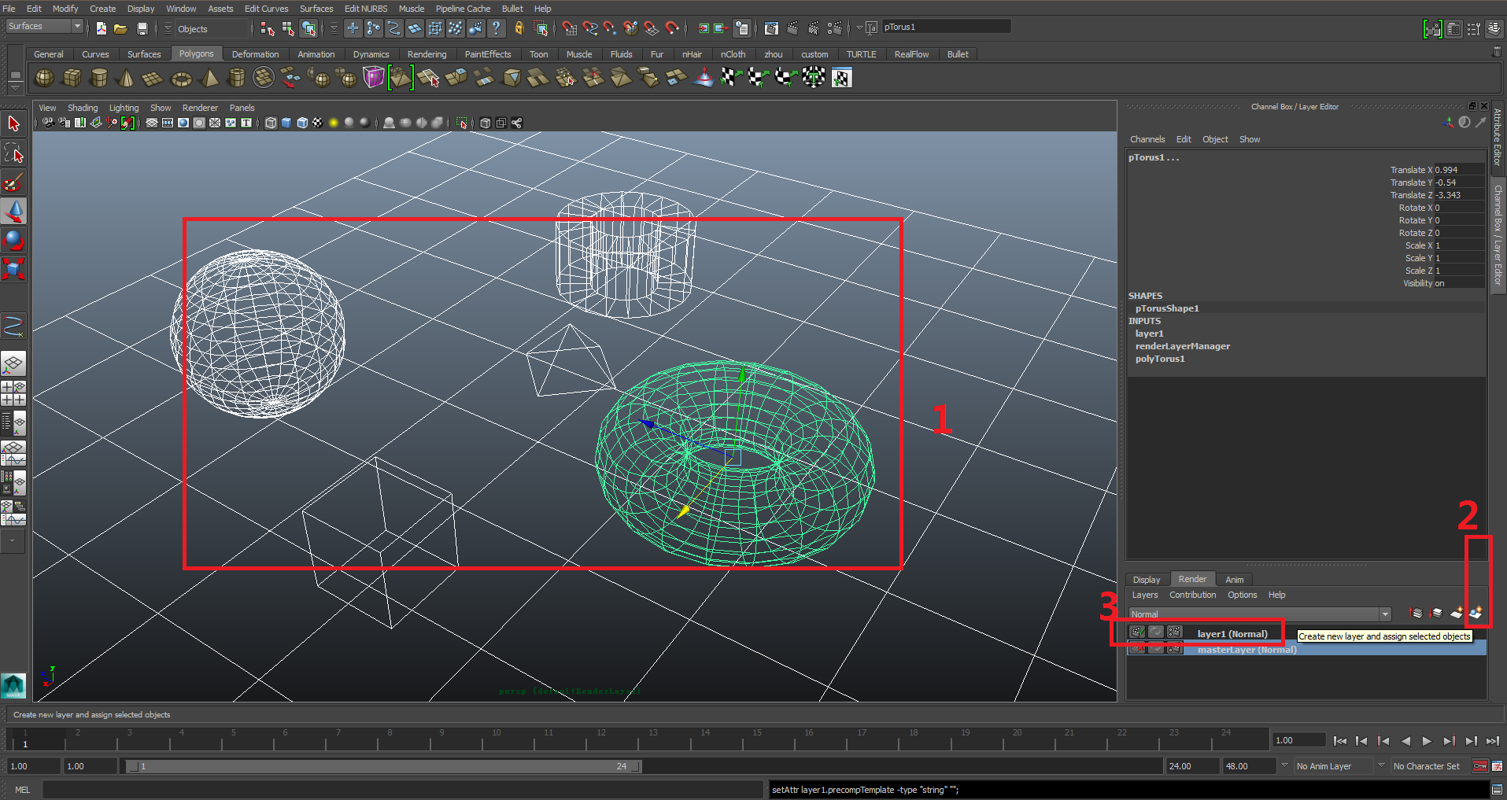Toggle renderable state of layer1
This screenshot has height=800, width=1507.
click(1137, 632)
